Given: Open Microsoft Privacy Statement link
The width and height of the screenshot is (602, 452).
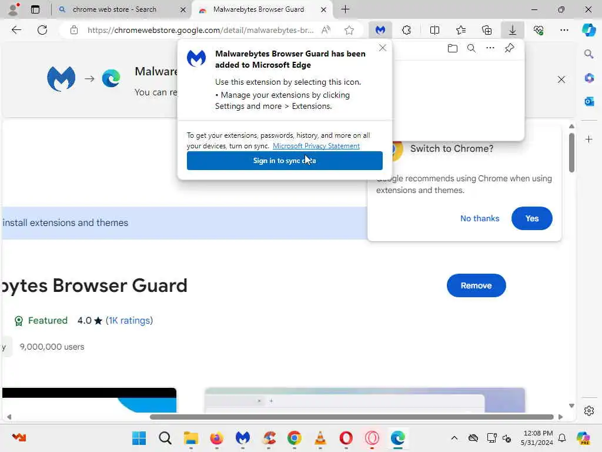Looking at the screenshot, I should (x=316, y=146).
